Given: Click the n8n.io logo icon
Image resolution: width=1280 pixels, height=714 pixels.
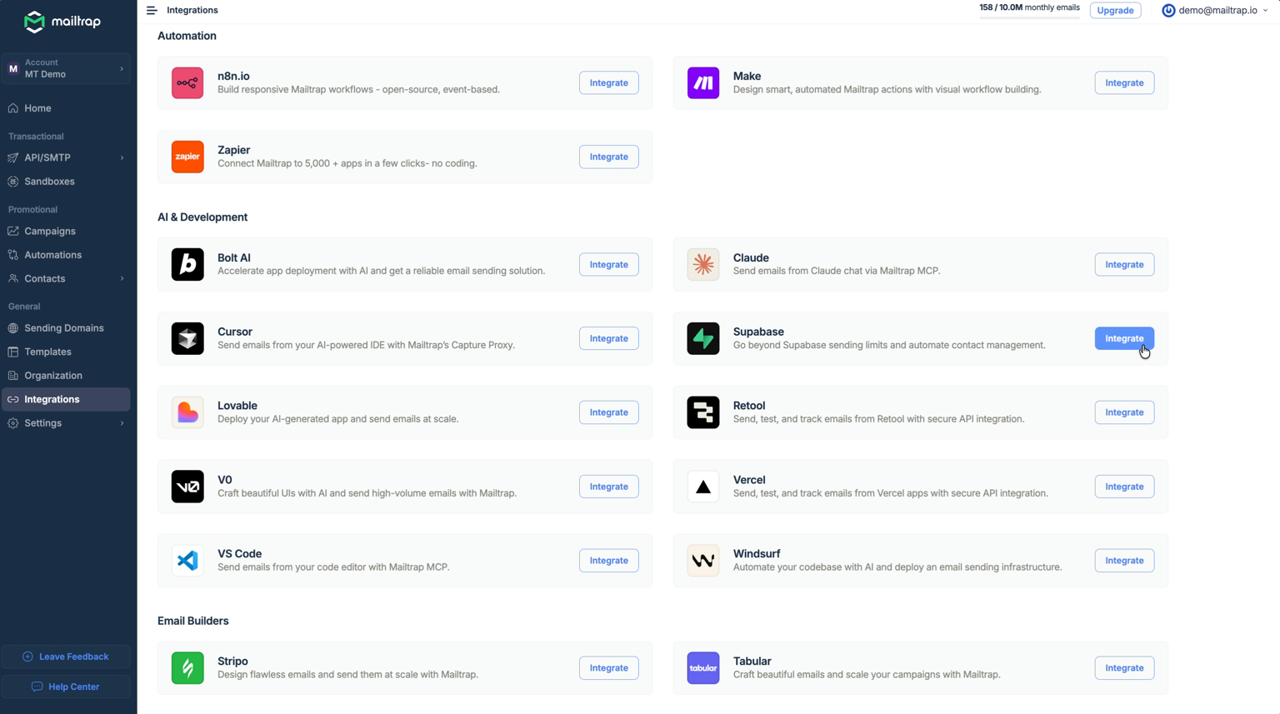Looking at the screenshot, I should [187, 82].
